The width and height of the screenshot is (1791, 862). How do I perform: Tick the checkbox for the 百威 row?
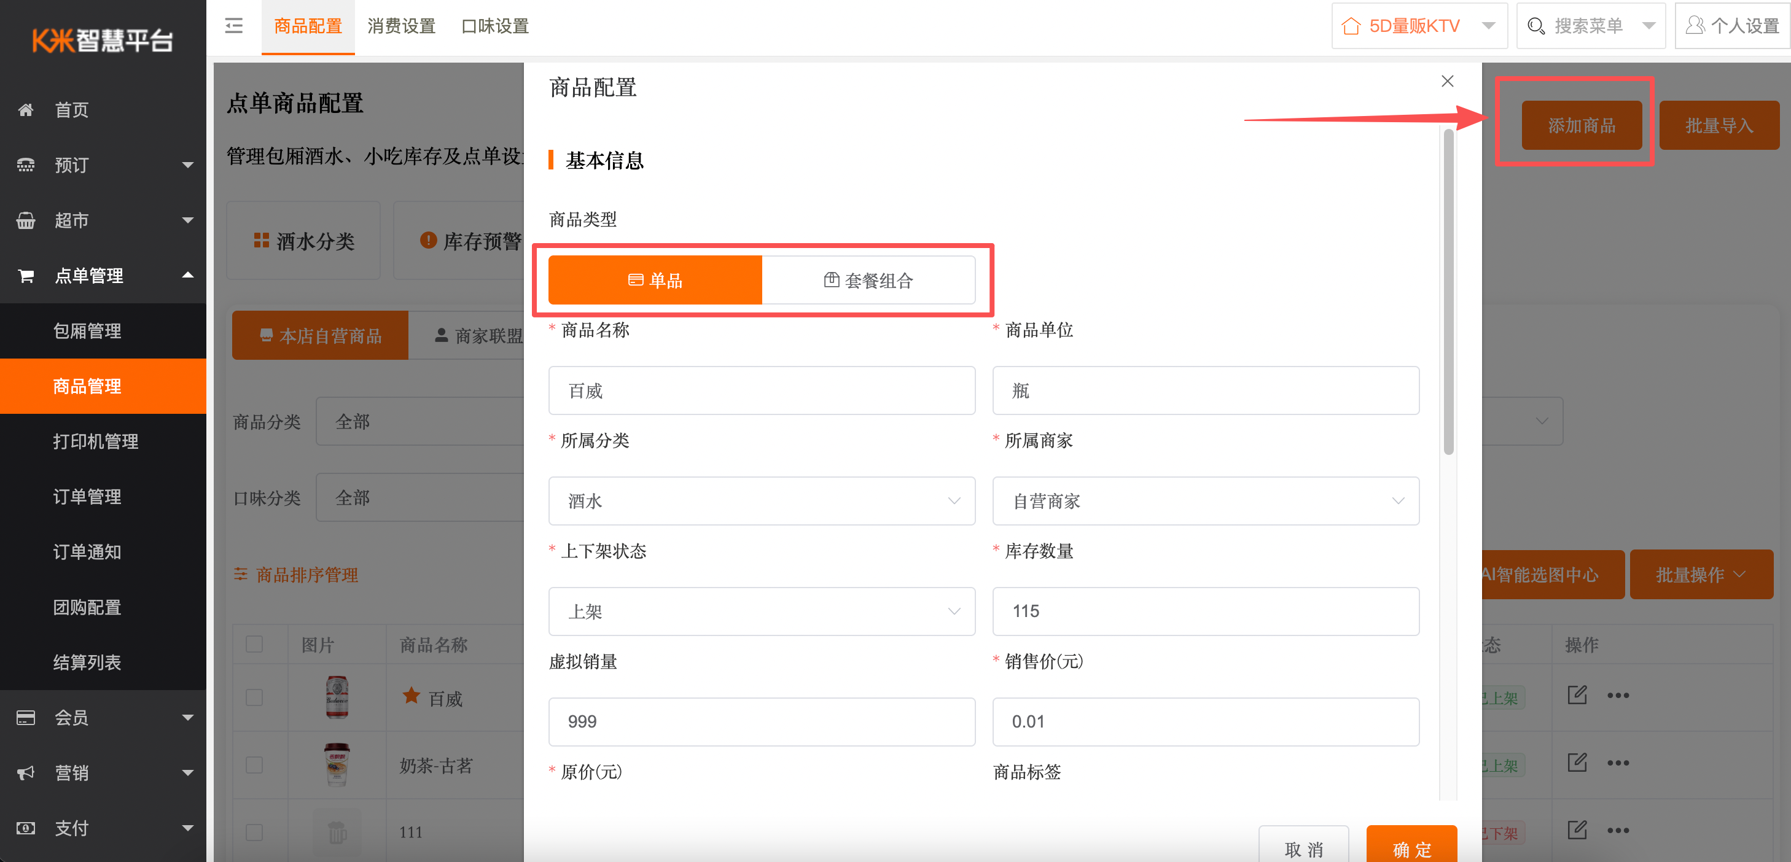pos(254,697)
